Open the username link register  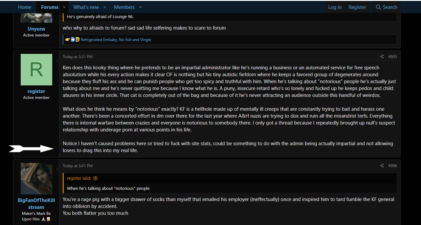pos(36,91)
